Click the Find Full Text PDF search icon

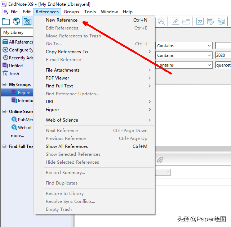161,21
